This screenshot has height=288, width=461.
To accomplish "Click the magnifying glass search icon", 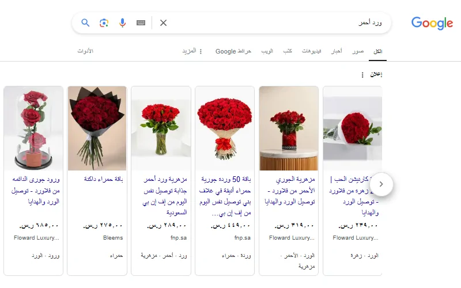I will tap(85, 22).
